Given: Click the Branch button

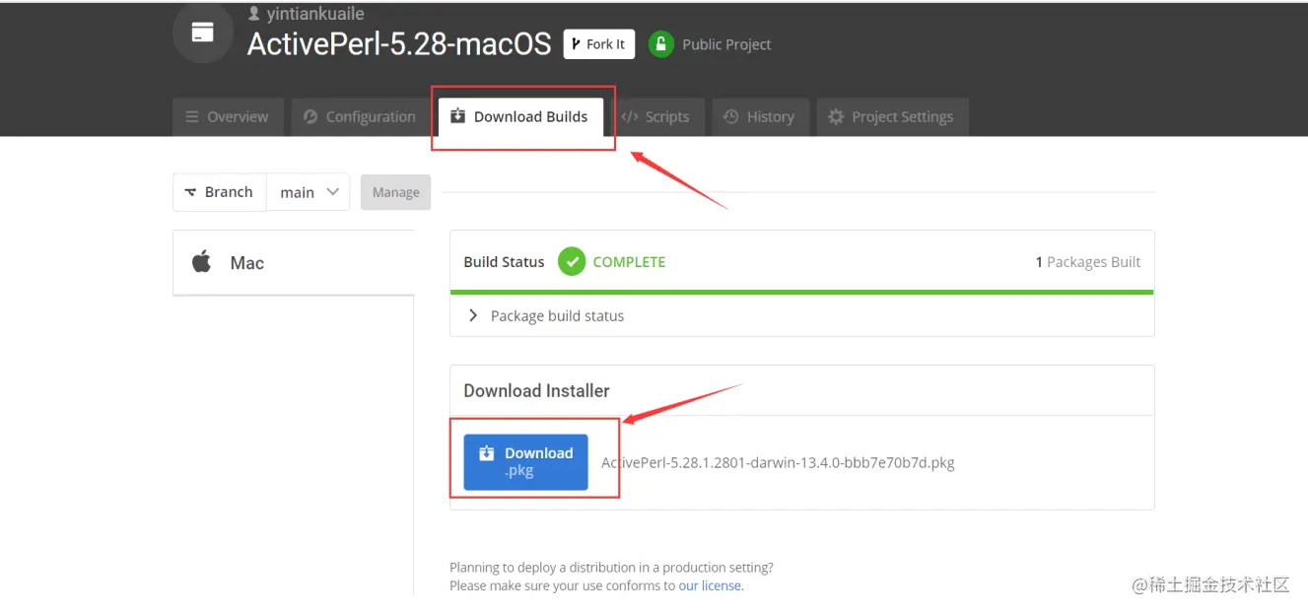Looking at the screenshot, I should point(220,192).
